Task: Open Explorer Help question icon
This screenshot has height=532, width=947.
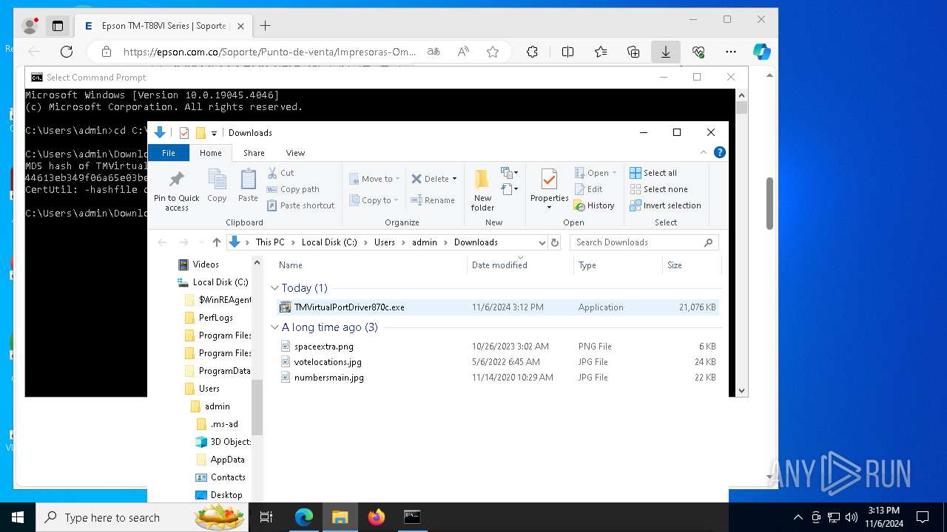Action: 719,152
